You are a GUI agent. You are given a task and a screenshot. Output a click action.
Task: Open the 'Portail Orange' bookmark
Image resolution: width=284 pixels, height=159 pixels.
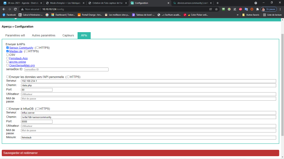pos(90,15)
